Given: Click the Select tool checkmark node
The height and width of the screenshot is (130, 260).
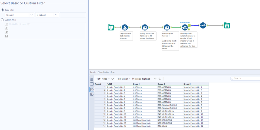Looking at the screenshot, I should [203, 25].
